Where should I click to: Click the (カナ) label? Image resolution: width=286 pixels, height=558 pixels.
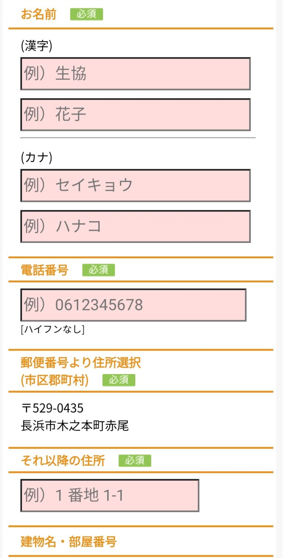tap(37, 158)
